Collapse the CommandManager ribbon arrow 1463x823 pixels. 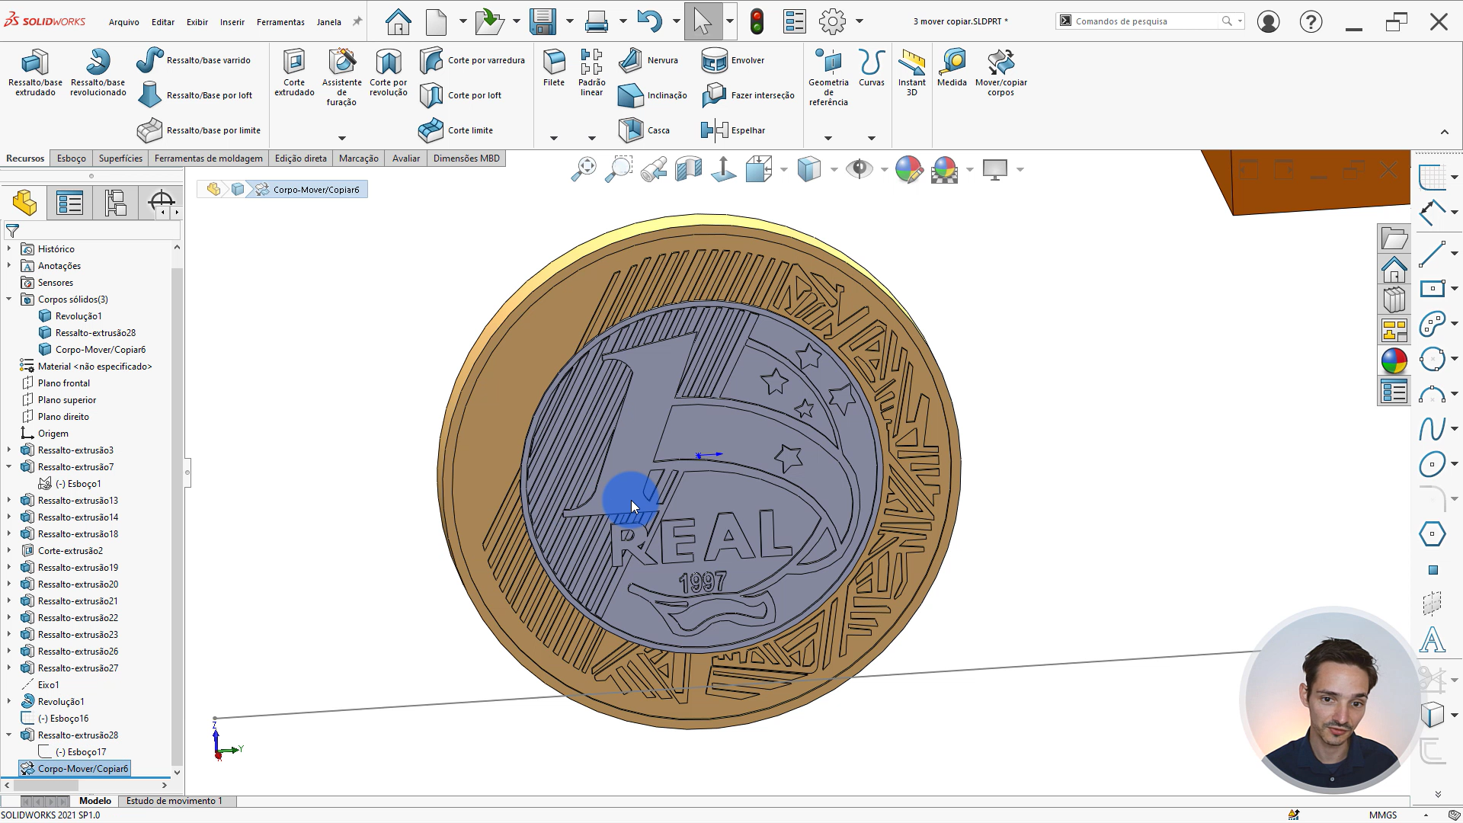click(x=1444, y=132)
